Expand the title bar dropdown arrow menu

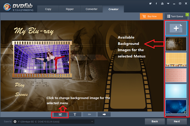[168, 3]
